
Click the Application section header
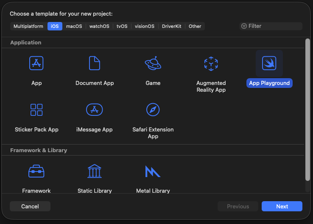[26, 43]
